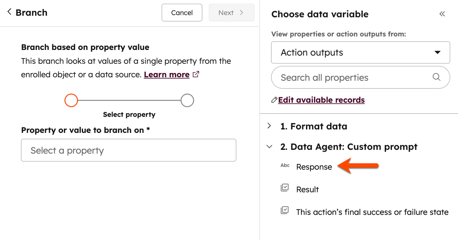Click the Edit available records link
The image size is (458, 240).
click(321, 99)
